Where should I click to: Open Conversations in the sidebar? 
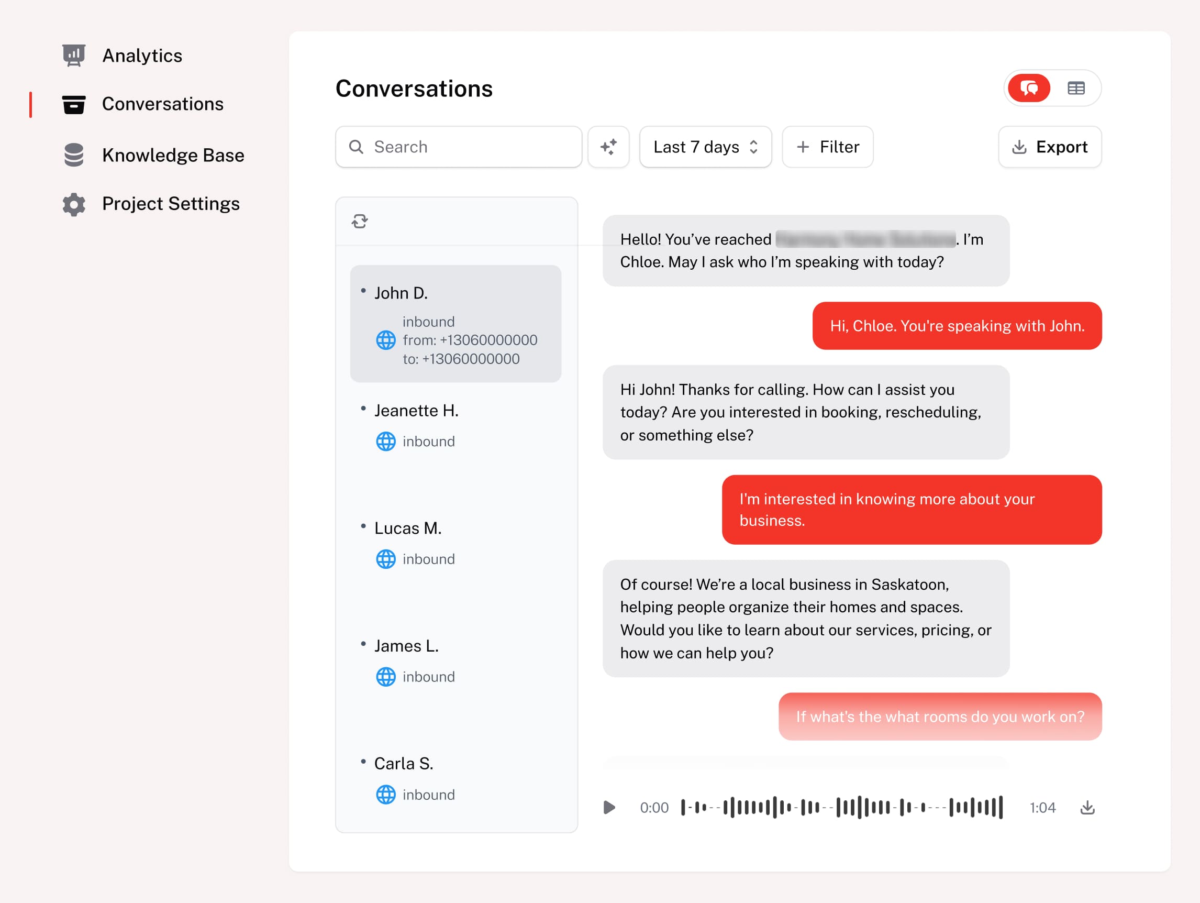[x=162, y=104]
